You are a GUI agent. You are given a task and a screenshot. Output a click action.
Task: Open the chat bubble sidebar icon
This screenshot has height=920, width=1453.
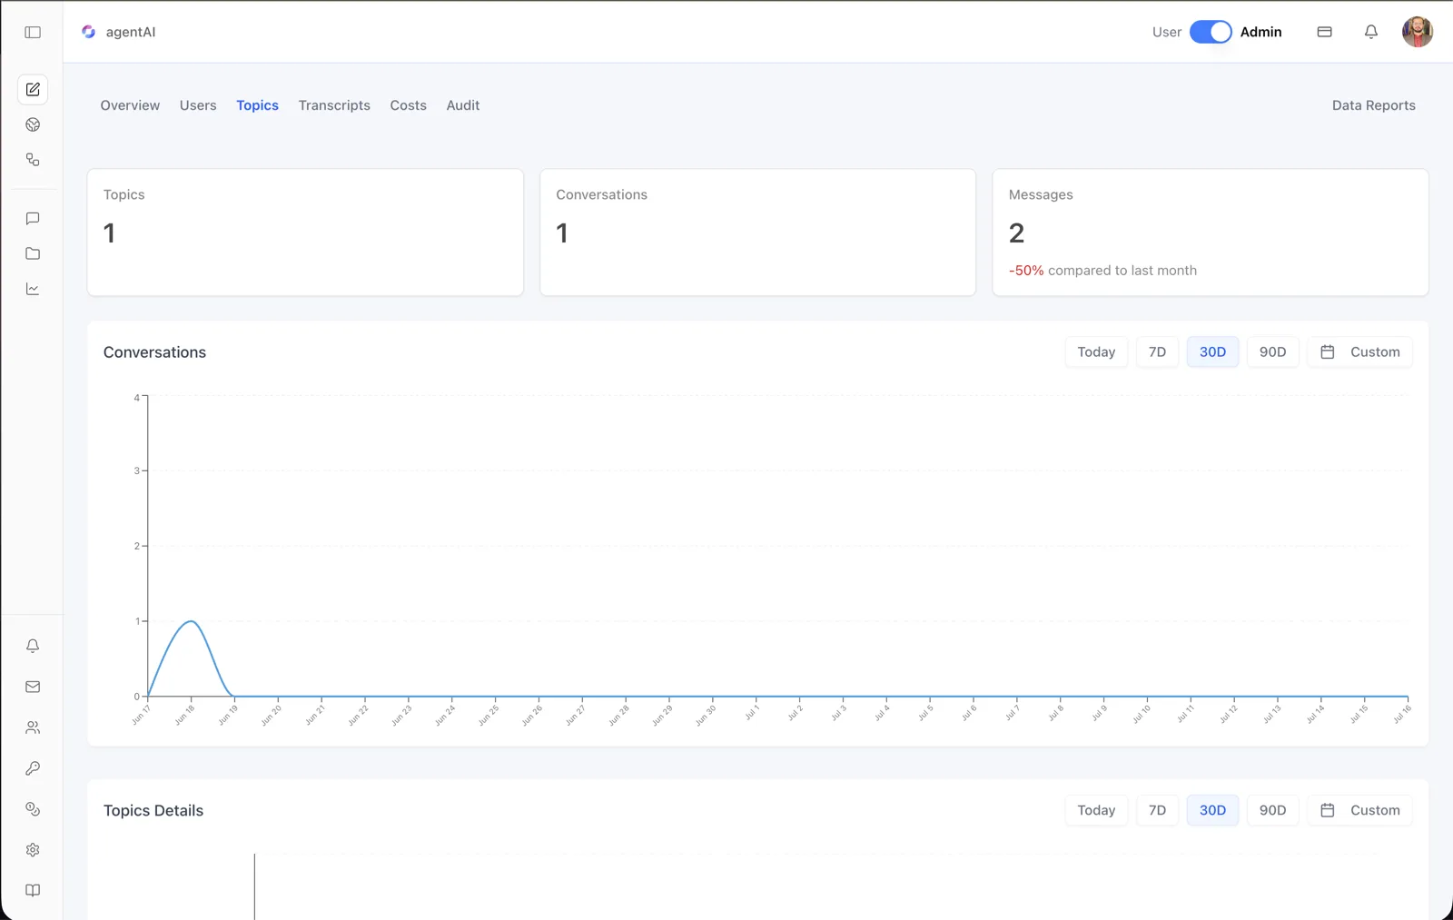pos(33,219)
